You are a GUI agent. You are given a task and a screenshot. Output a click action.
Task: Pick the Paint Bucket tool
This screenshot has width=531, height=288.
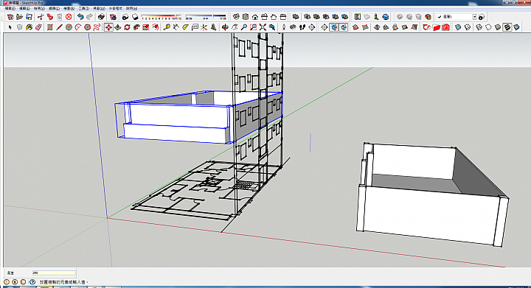(29, 27)
